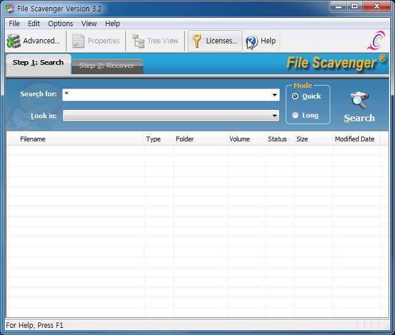Close the File Scavenger window
Screen dimensions: 395x335
click(377, 6)
